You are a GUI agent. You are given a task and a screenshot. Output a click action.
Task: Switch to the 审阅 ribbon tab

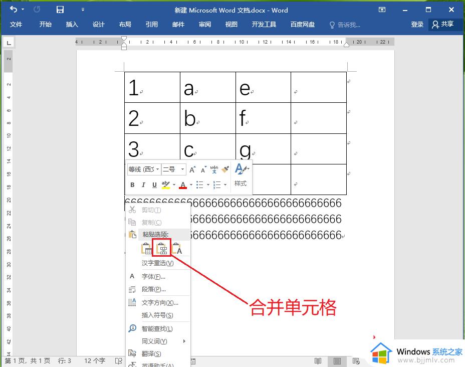(x=205, y=25)
